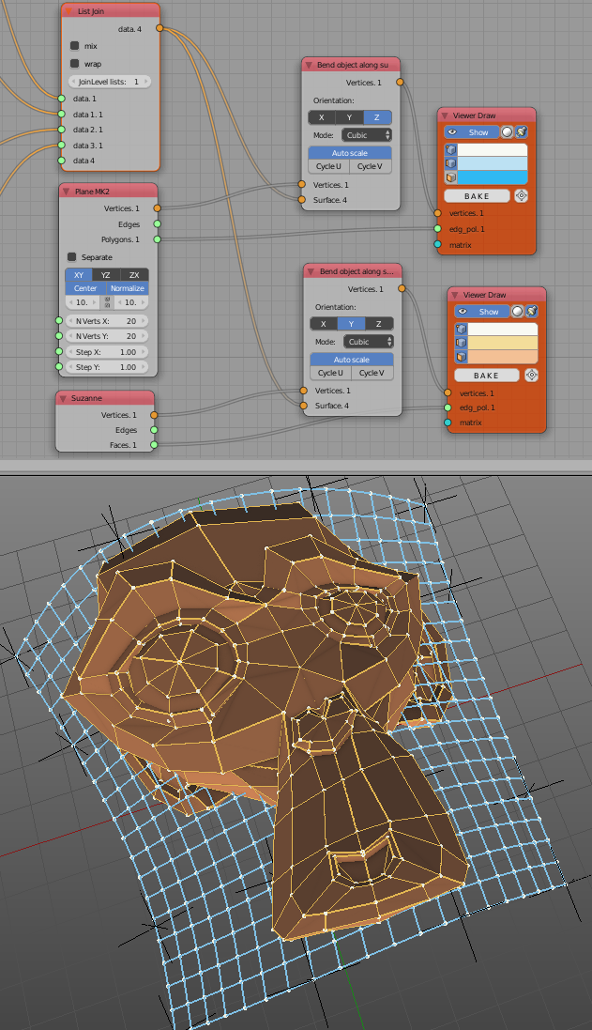Pick the white vertex color in lower Viewer Draw
Viewport: 592px width, 1030px height.
pyautogui.click(x=503, y=330)
